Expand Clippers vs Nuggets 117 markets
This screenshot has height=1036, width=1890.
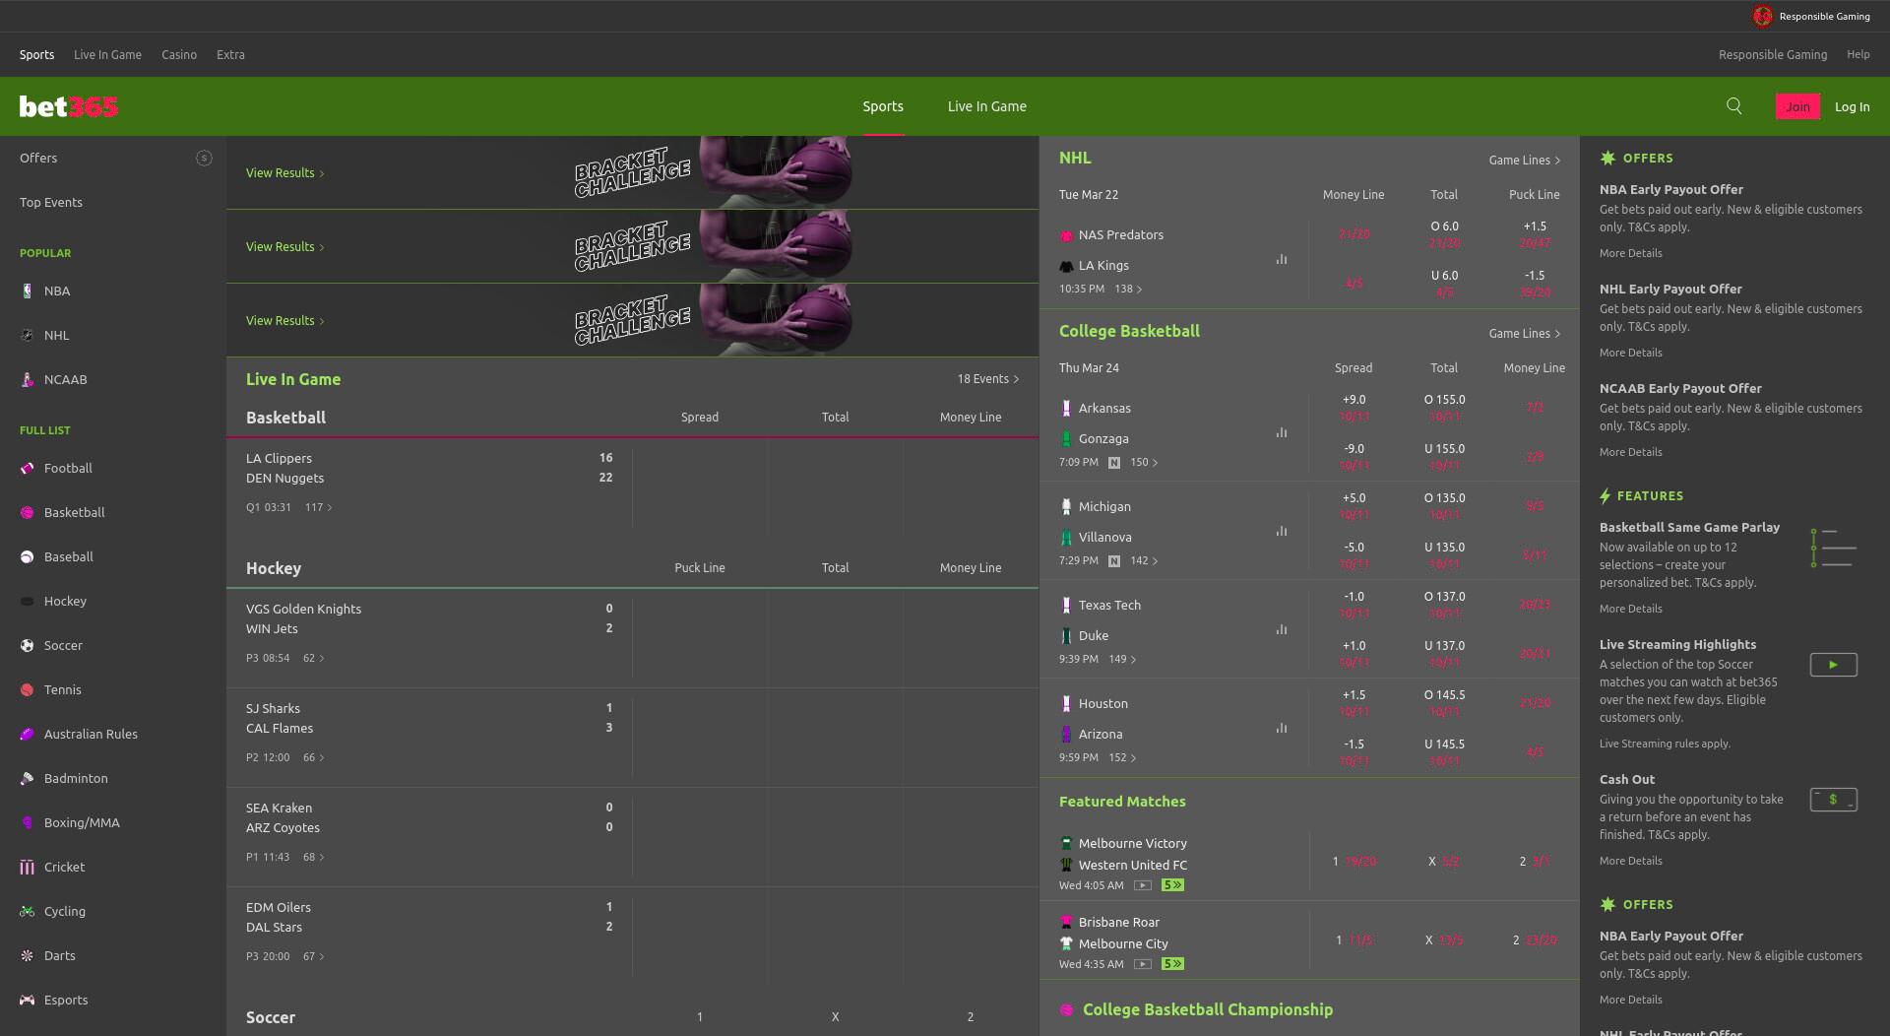click(x=318, y=508)
